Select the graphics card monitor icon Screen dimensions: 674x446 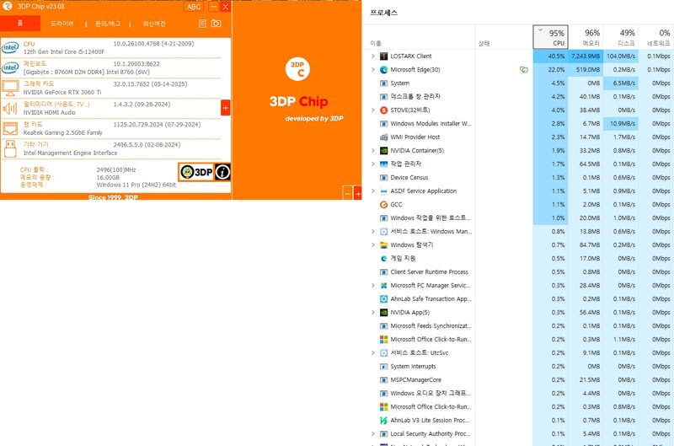[10, 88]
